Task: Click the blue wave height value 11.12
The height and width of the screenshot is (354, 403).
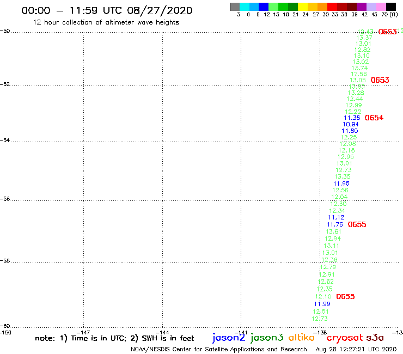Action: click(336, 217)
